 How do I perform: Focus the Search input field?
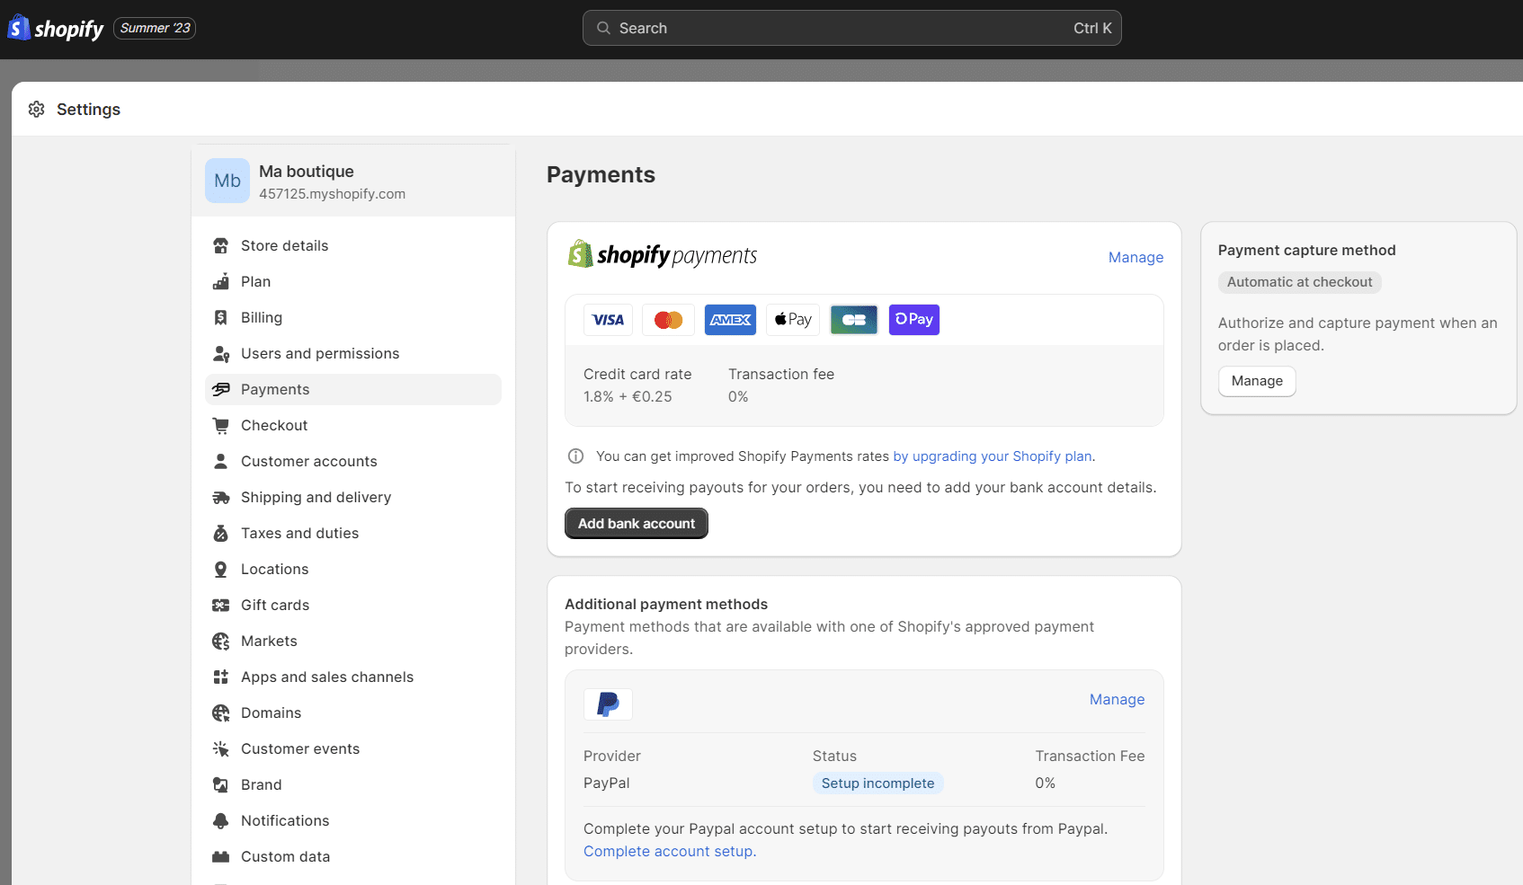point(851,28)
